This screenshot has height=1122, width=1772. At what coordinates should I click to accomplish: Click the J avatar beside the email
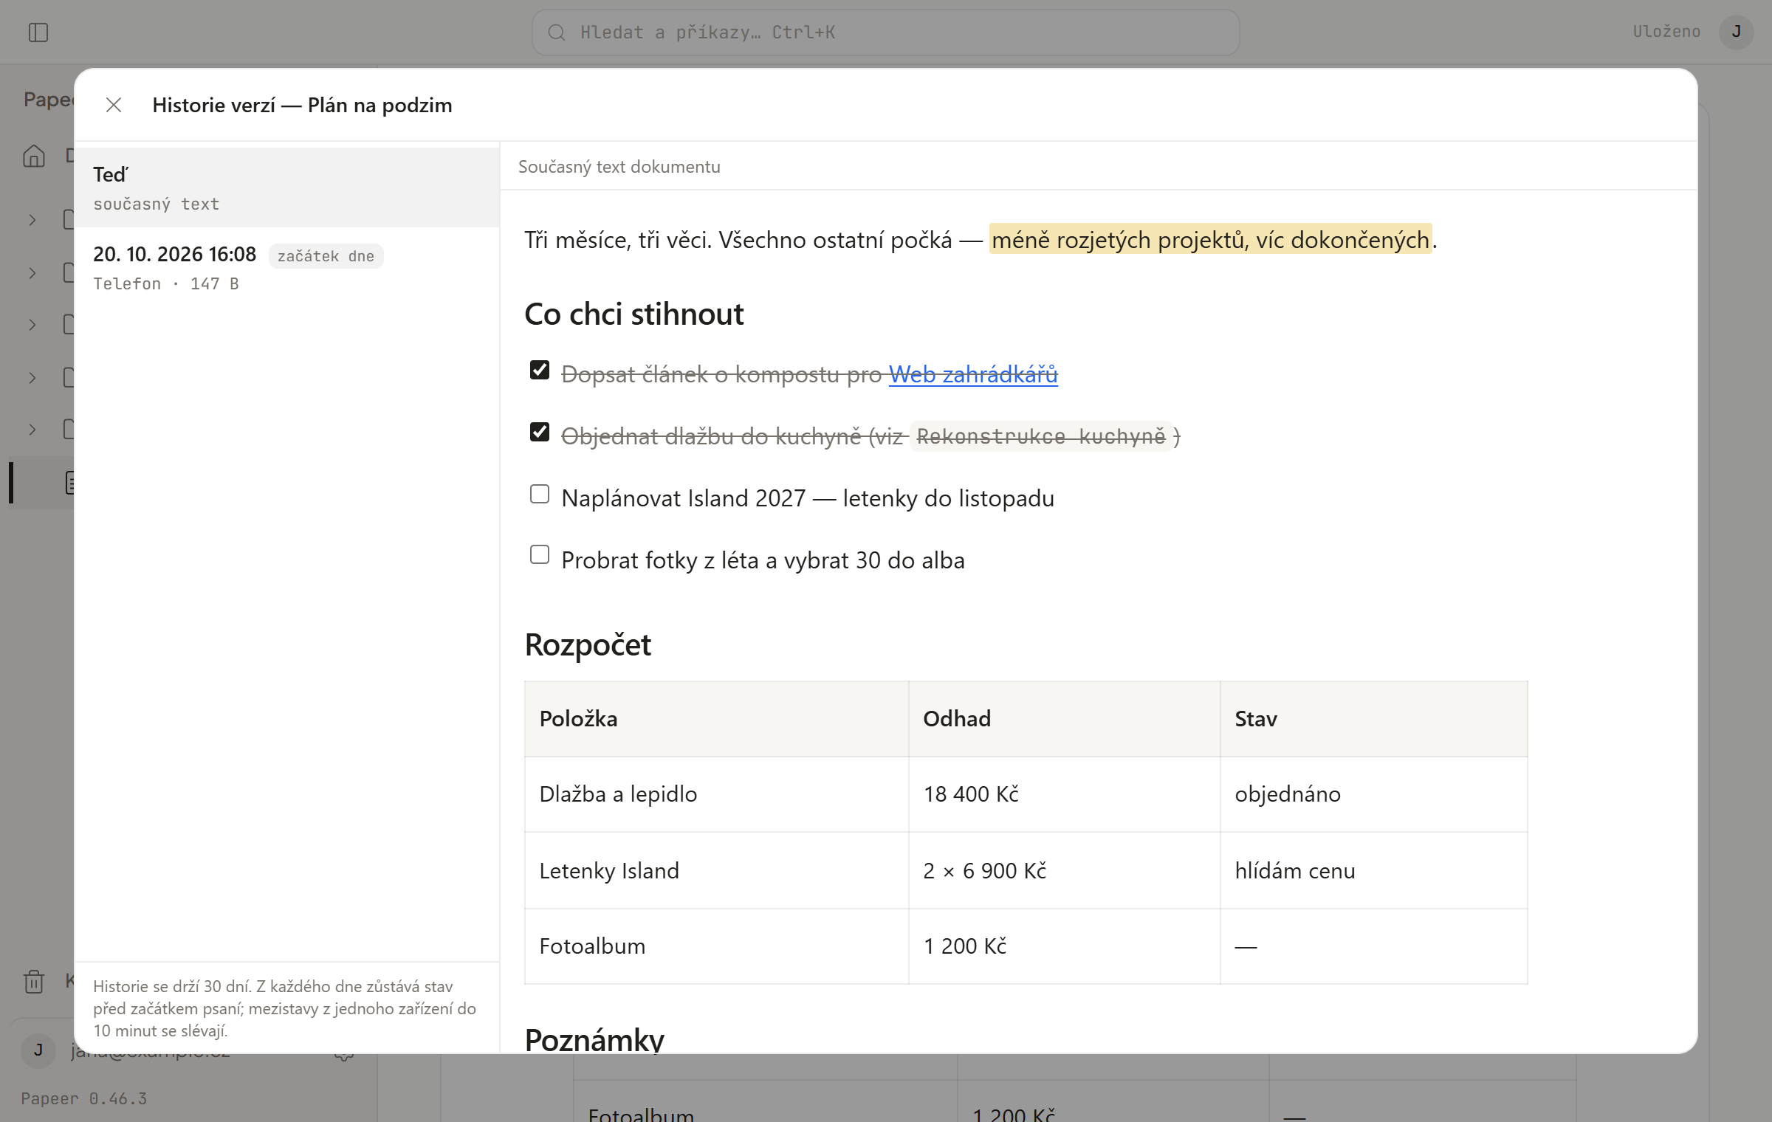tap(38, 1050)
